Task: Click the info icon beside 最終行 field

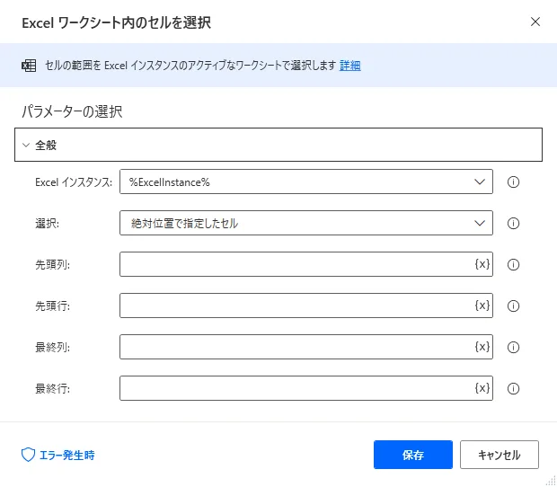Action: (x=514, y=388)
